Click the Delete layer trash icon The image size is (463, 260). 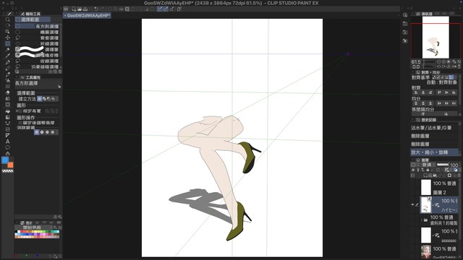pyautogui.click(x=459, y=175)
